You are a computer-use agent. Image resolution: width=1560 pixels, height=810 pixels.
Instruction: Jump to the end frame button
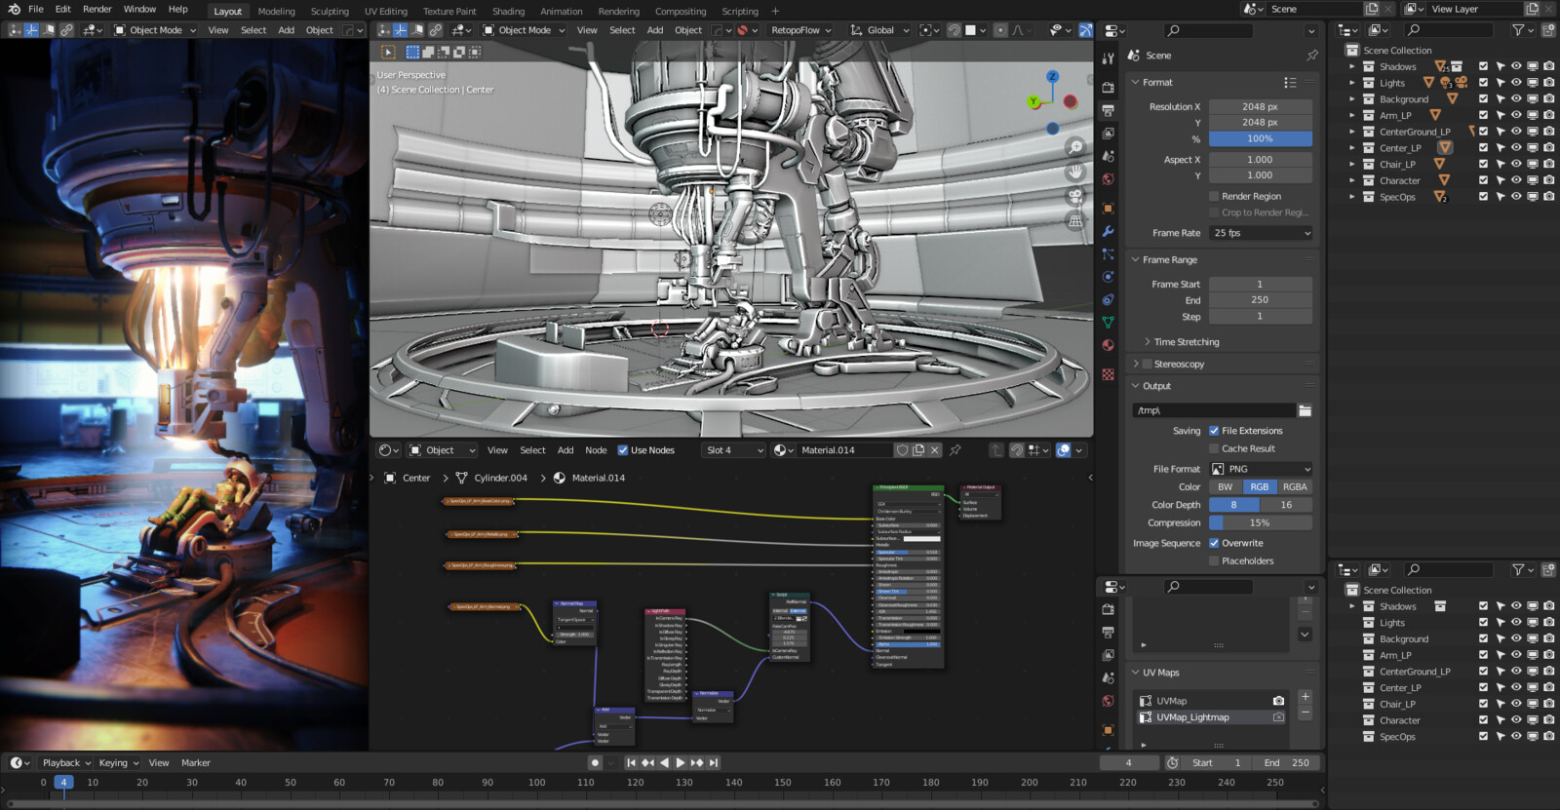714,763
